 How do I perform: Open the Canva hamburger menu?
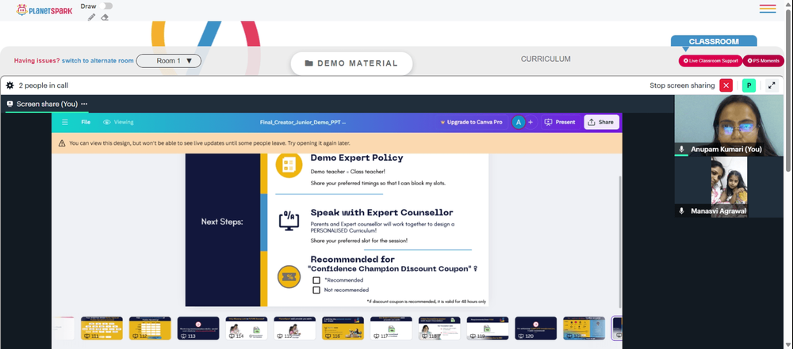click(65, 122)
